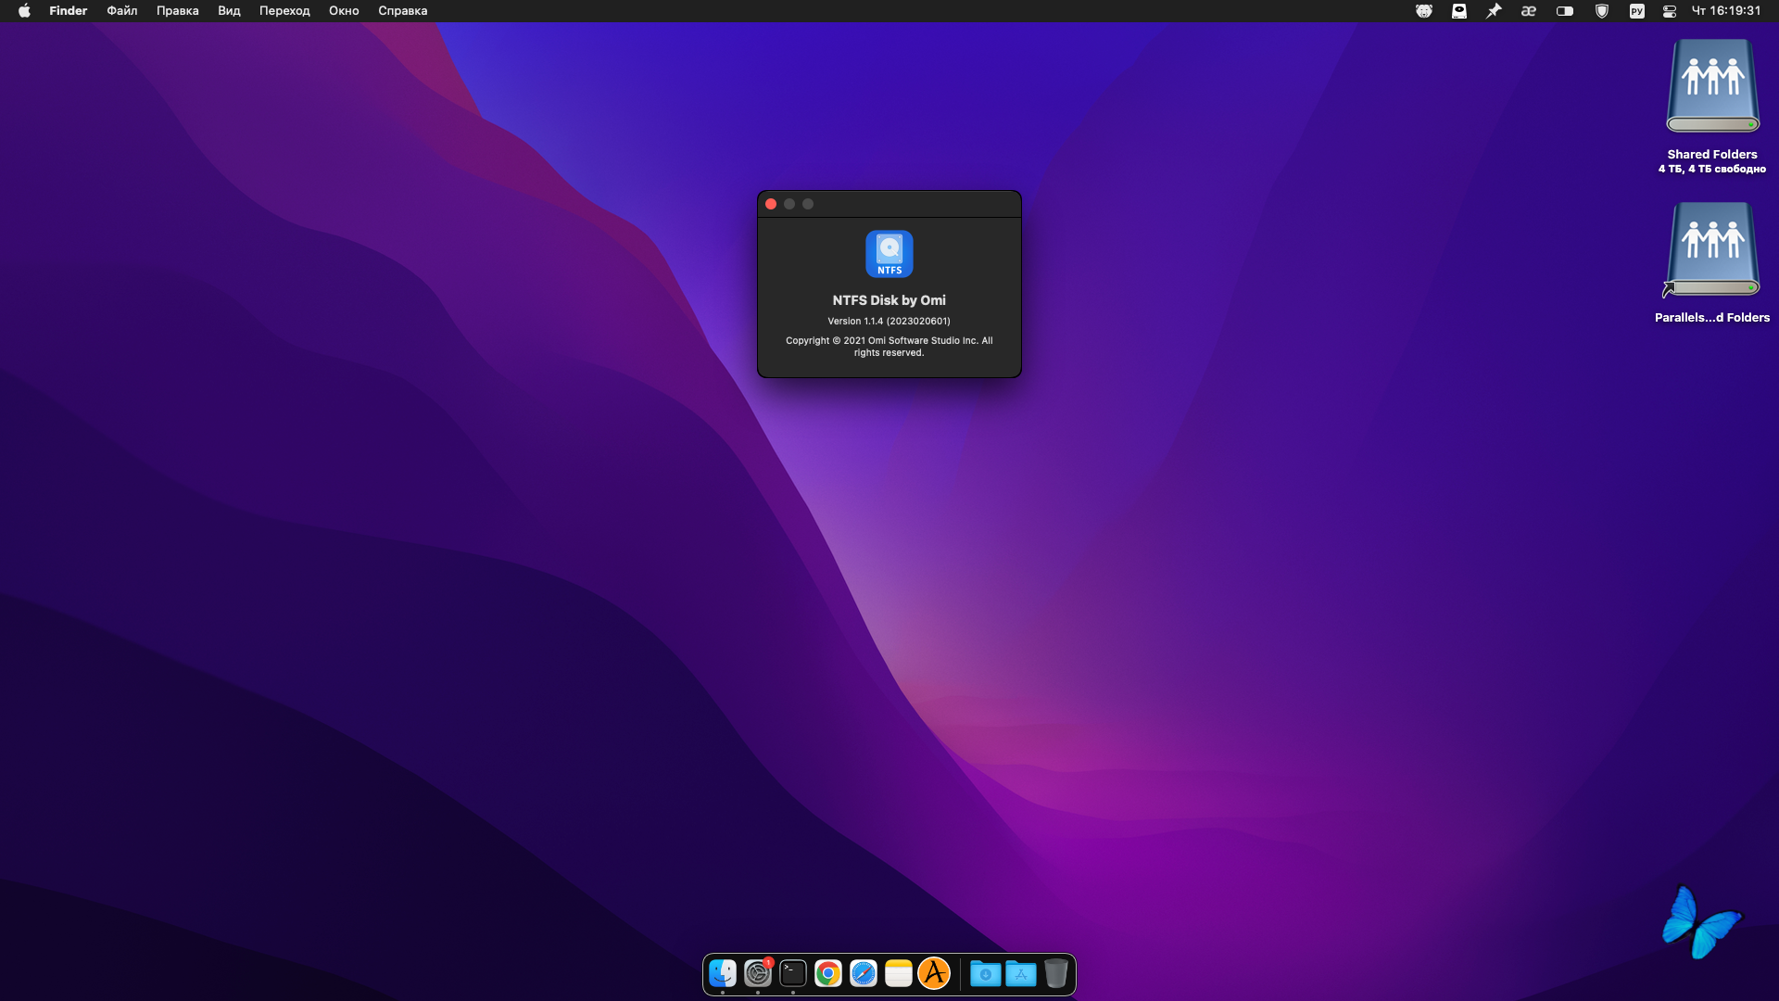The height and width of the screenshot is (1001, 1779).
Task: Switch the РУ keyboard input source
Action: click(x=1636, y=11)
